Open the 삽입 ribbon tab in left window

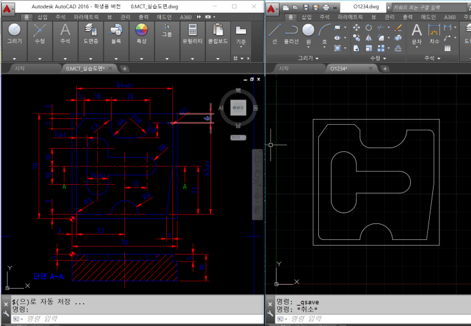pyautogui.click(x=42, y=17)
